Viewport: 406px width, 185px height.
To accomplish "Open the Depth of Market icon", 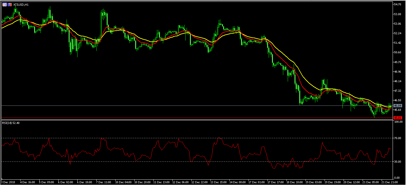I will coord(4,4).
